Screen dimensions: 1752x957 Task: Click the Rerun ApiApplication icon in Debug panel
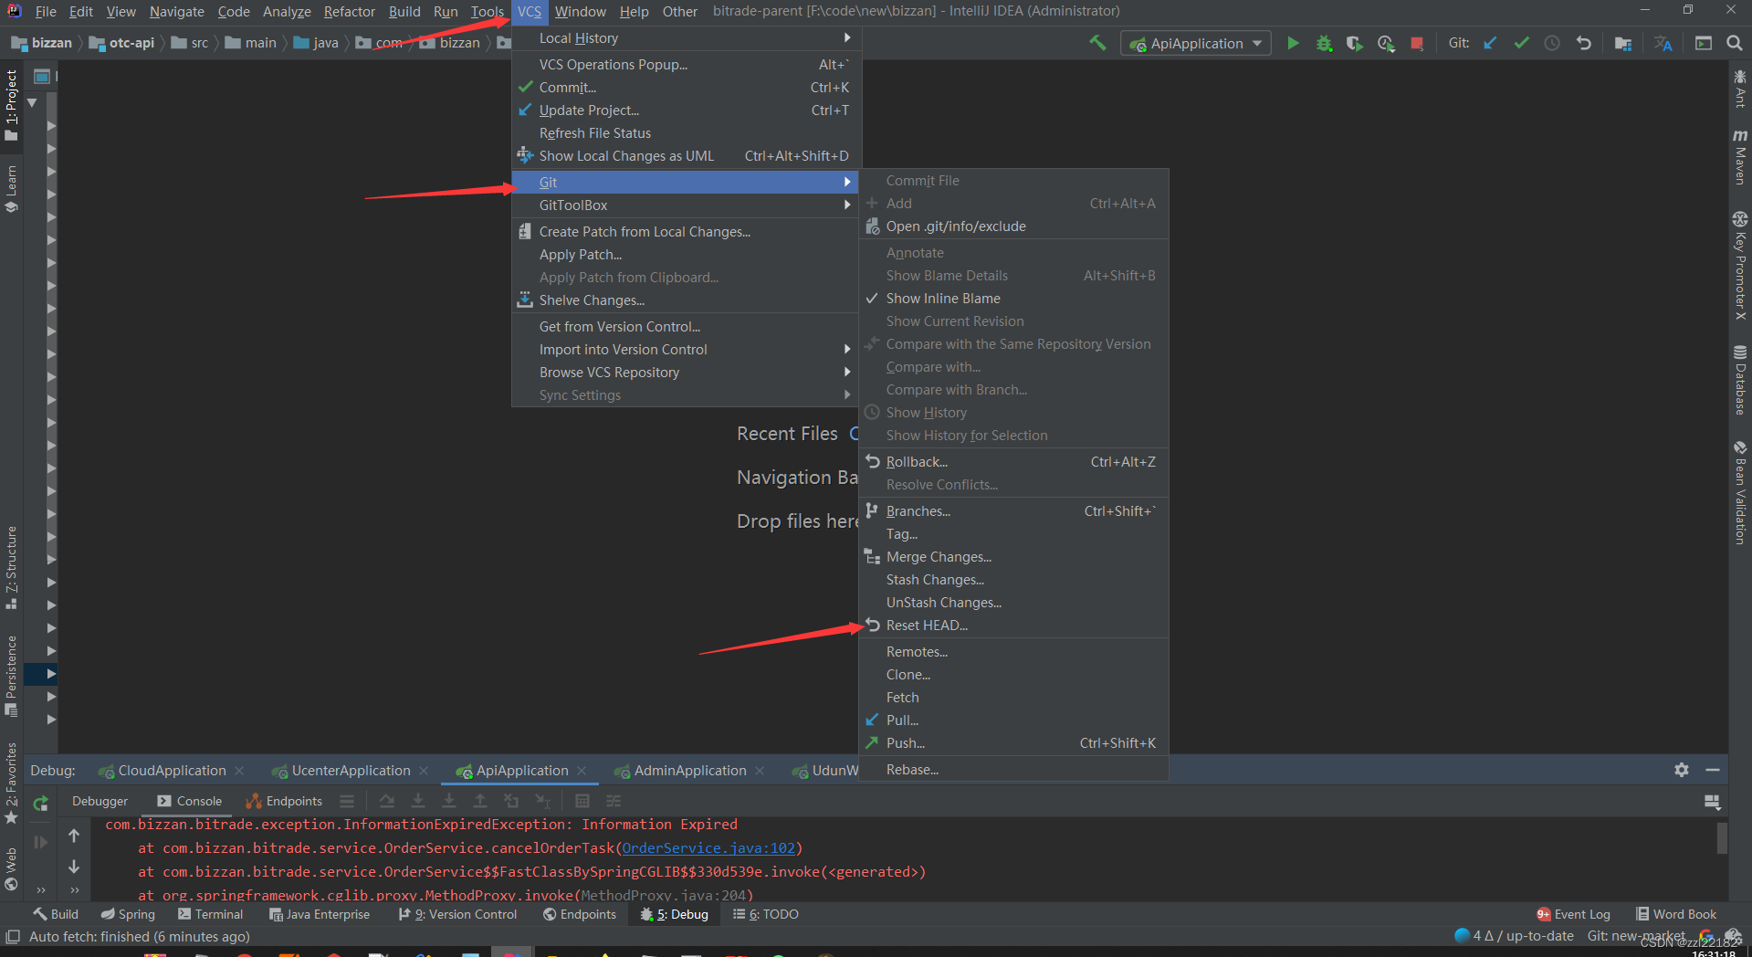(40, 803)
